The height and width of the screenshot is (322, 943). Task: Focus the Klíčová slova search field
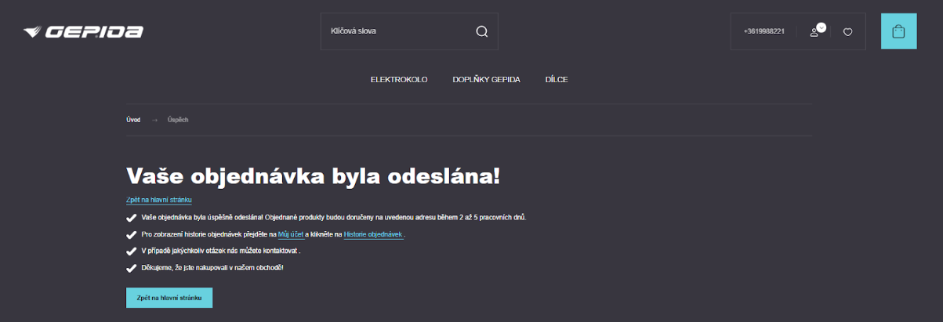click(396, 31)
